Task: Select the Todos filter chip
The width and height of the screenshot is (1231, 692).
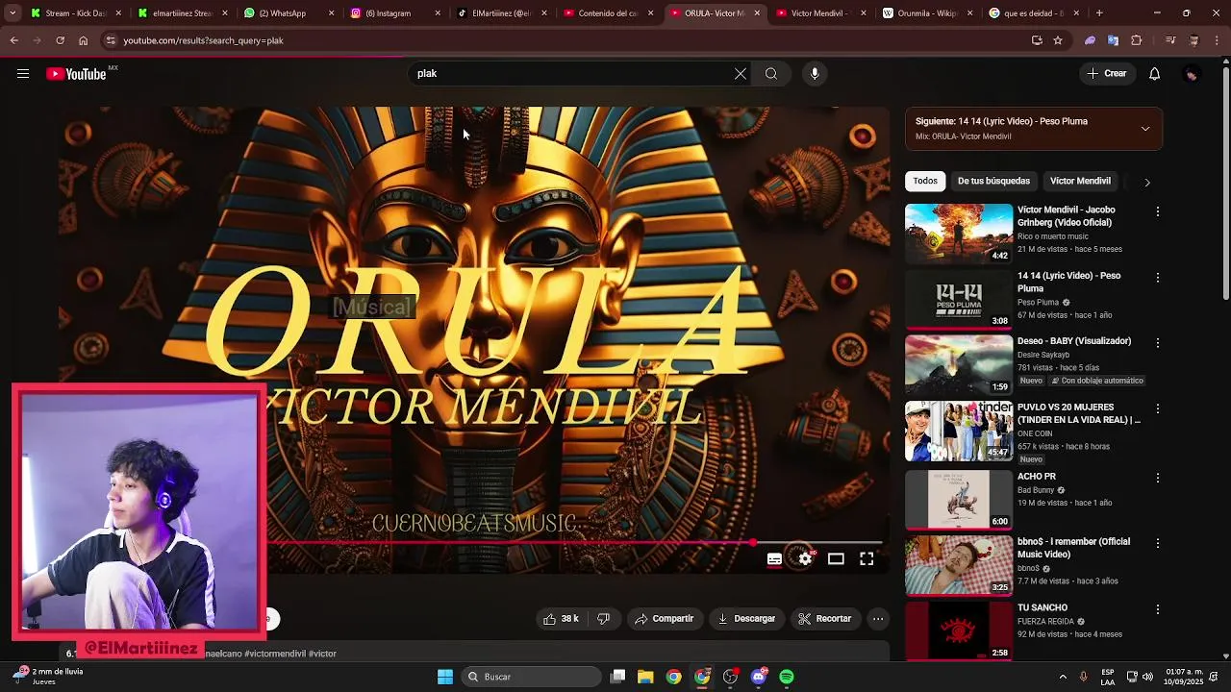Action: point(925,181)
